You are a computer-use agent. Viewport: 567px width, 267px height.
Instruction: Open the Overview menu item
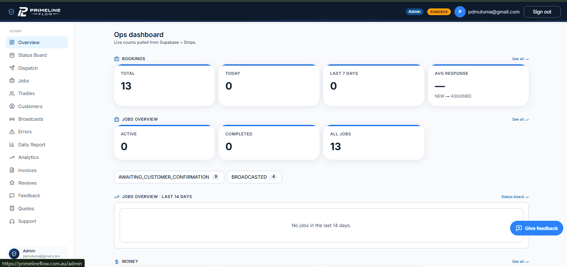coord(37,42)
